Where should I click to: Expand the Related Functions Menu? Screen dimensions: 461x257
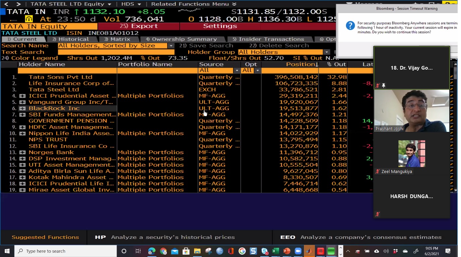tap(194, 4)
